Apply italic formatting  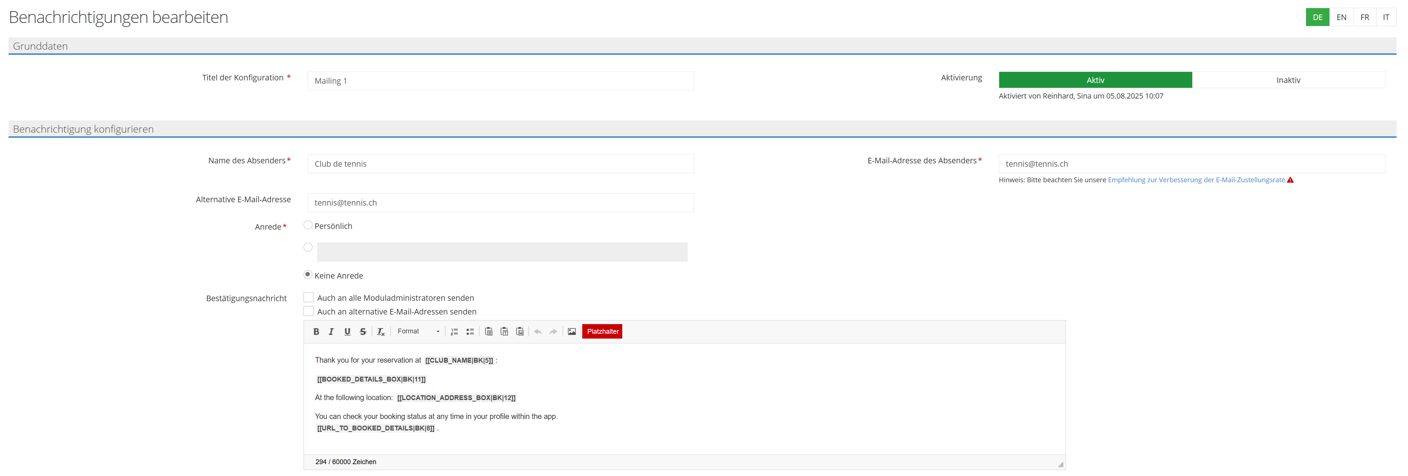click(x=331, y=332)
